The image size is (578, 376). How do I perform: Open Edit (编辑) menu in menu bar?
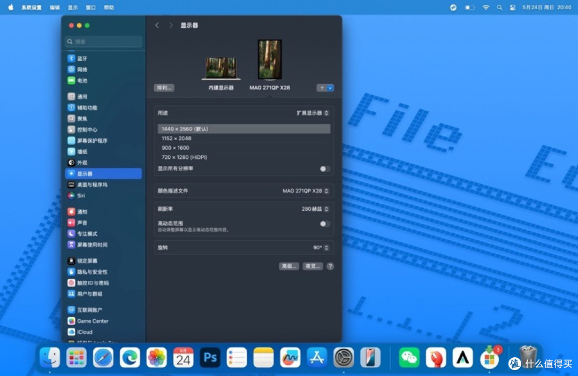tap(55, 7)
